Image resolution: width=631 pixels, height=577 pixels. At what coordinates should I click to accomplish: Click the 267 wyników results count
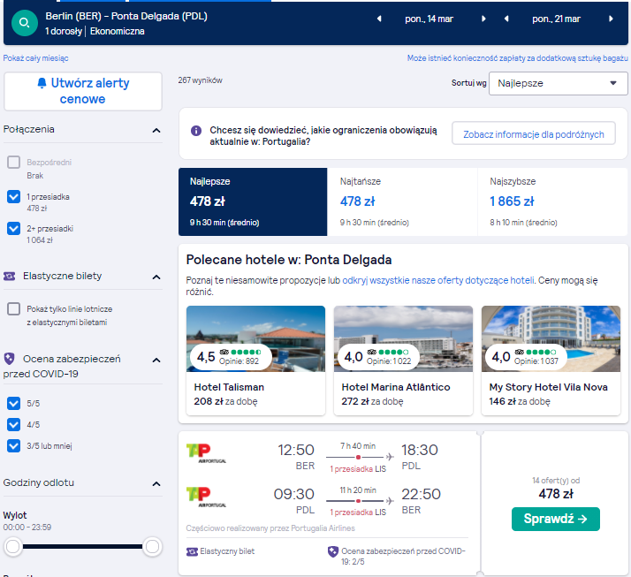200,80
